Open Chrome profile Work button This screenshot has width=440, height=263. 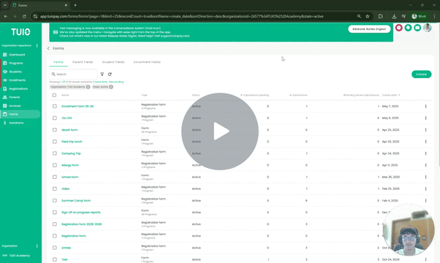[x=419, y=16]
